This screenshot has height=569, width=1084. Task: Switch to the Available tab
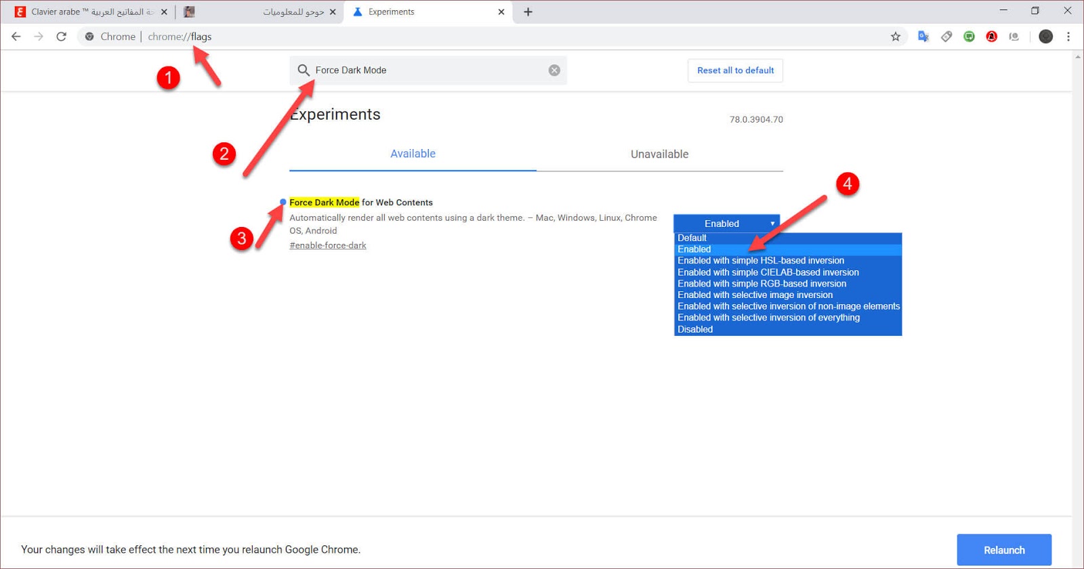[x=413, y=154]
